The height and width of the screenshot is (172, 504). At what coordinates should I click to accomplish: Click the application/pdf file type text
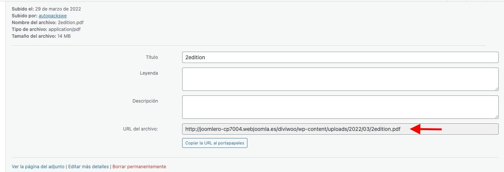[65, 29]
